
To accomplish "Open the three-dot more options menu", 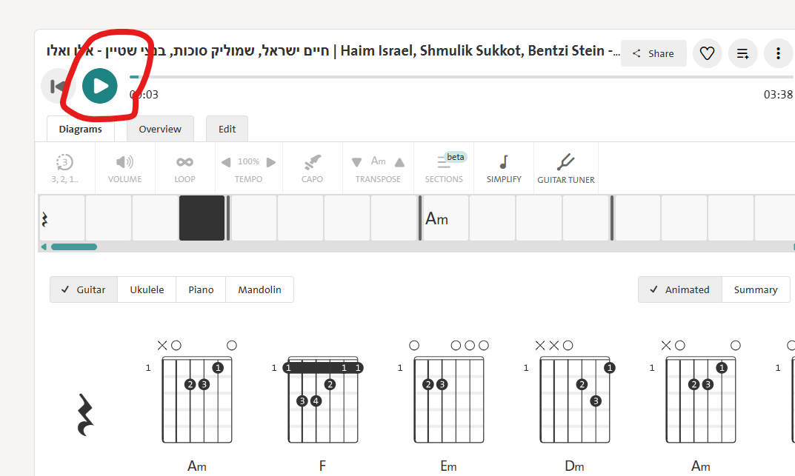I will point(778,53).
